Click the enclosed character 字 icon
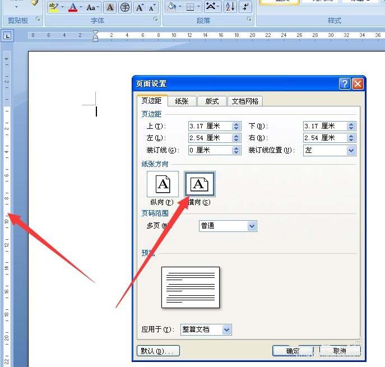This screenshot has width=385, height=367. point(125,7)
